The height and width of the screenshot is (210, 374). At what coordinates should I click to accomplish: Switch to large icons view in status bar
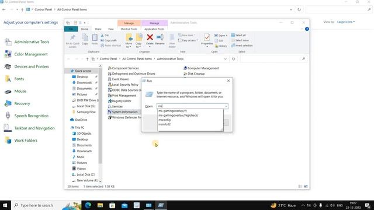[306, 187]
